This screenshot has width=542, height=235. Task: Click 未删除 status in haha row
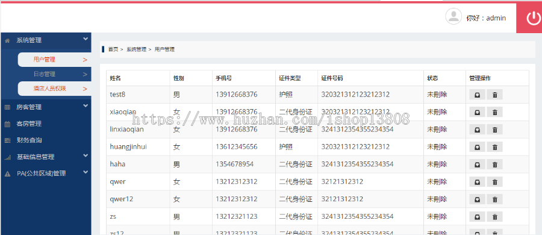pos(437,164)
